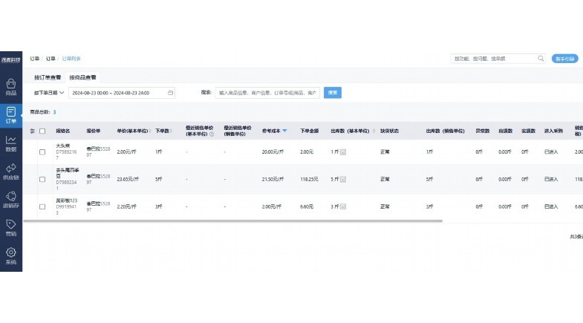Click the blue 搜索 button

pyautogui.click(x=333, y=93)
